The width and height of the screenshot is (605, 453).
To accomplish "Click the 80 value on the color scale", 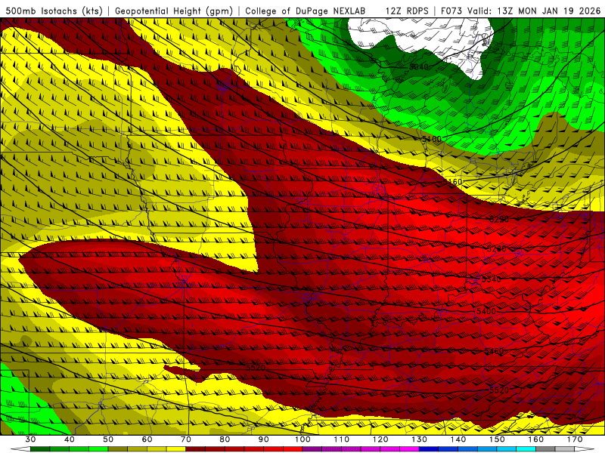I will point(225,439).
